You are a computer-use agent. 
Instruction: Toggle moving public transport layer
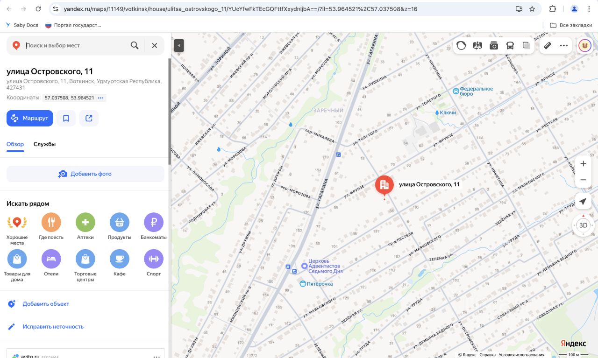[x=510, y=45]
